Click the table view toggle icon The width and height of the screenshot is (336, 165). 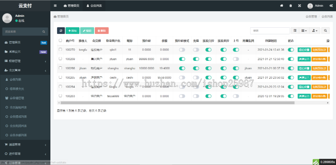pos(295,31)
